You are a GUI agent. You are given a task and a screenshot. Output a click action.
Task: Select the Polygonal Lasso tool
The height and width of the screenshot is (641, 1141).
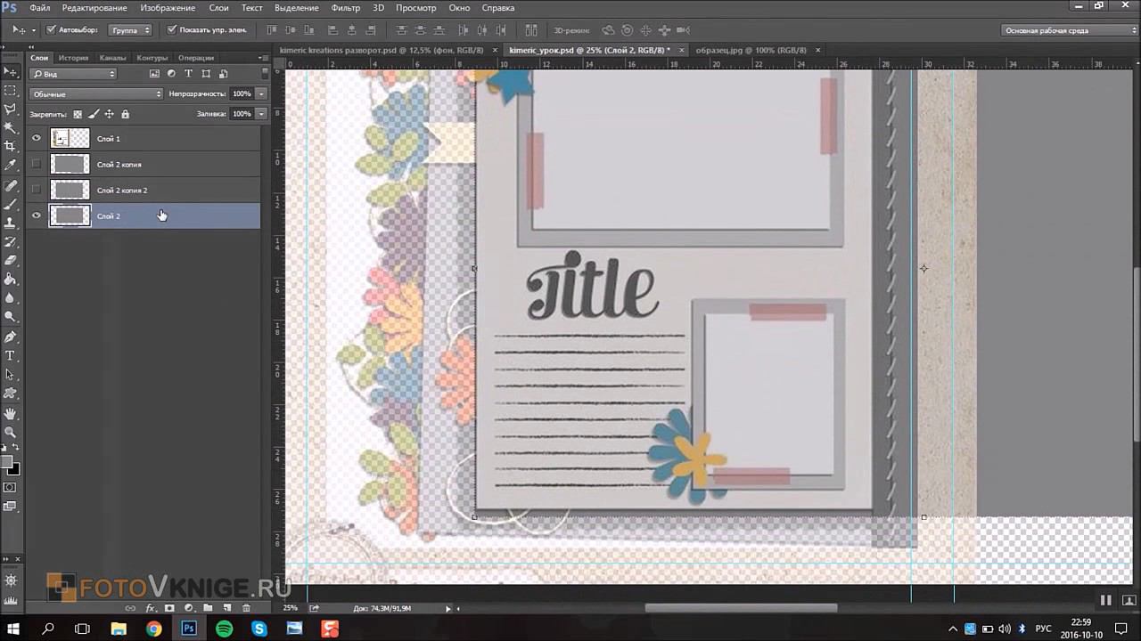(x=11, y=110)
